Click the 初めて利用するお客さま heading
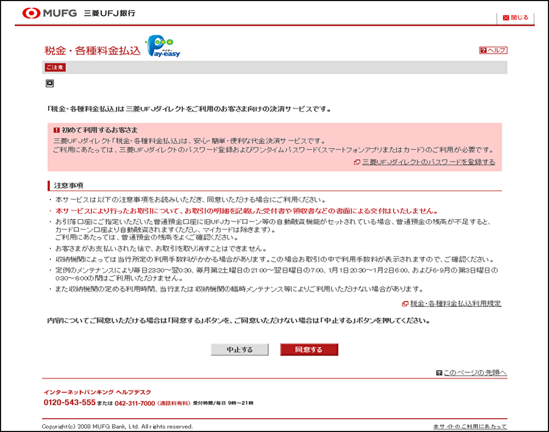The width and height of the screenshot is (549, 432). 100,130
